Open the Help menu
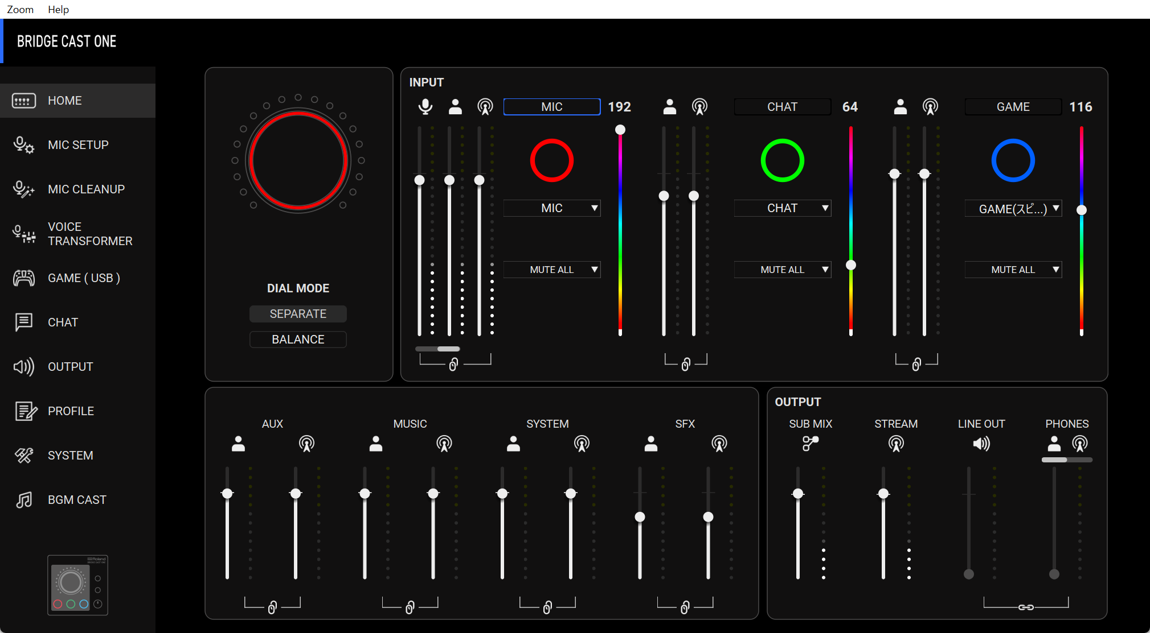Viewport: 1150px width, 633px height. point(58,9)
